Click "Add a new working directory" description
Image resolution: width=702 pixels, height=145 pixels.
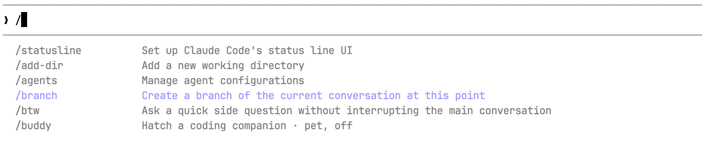coord(223,65)
